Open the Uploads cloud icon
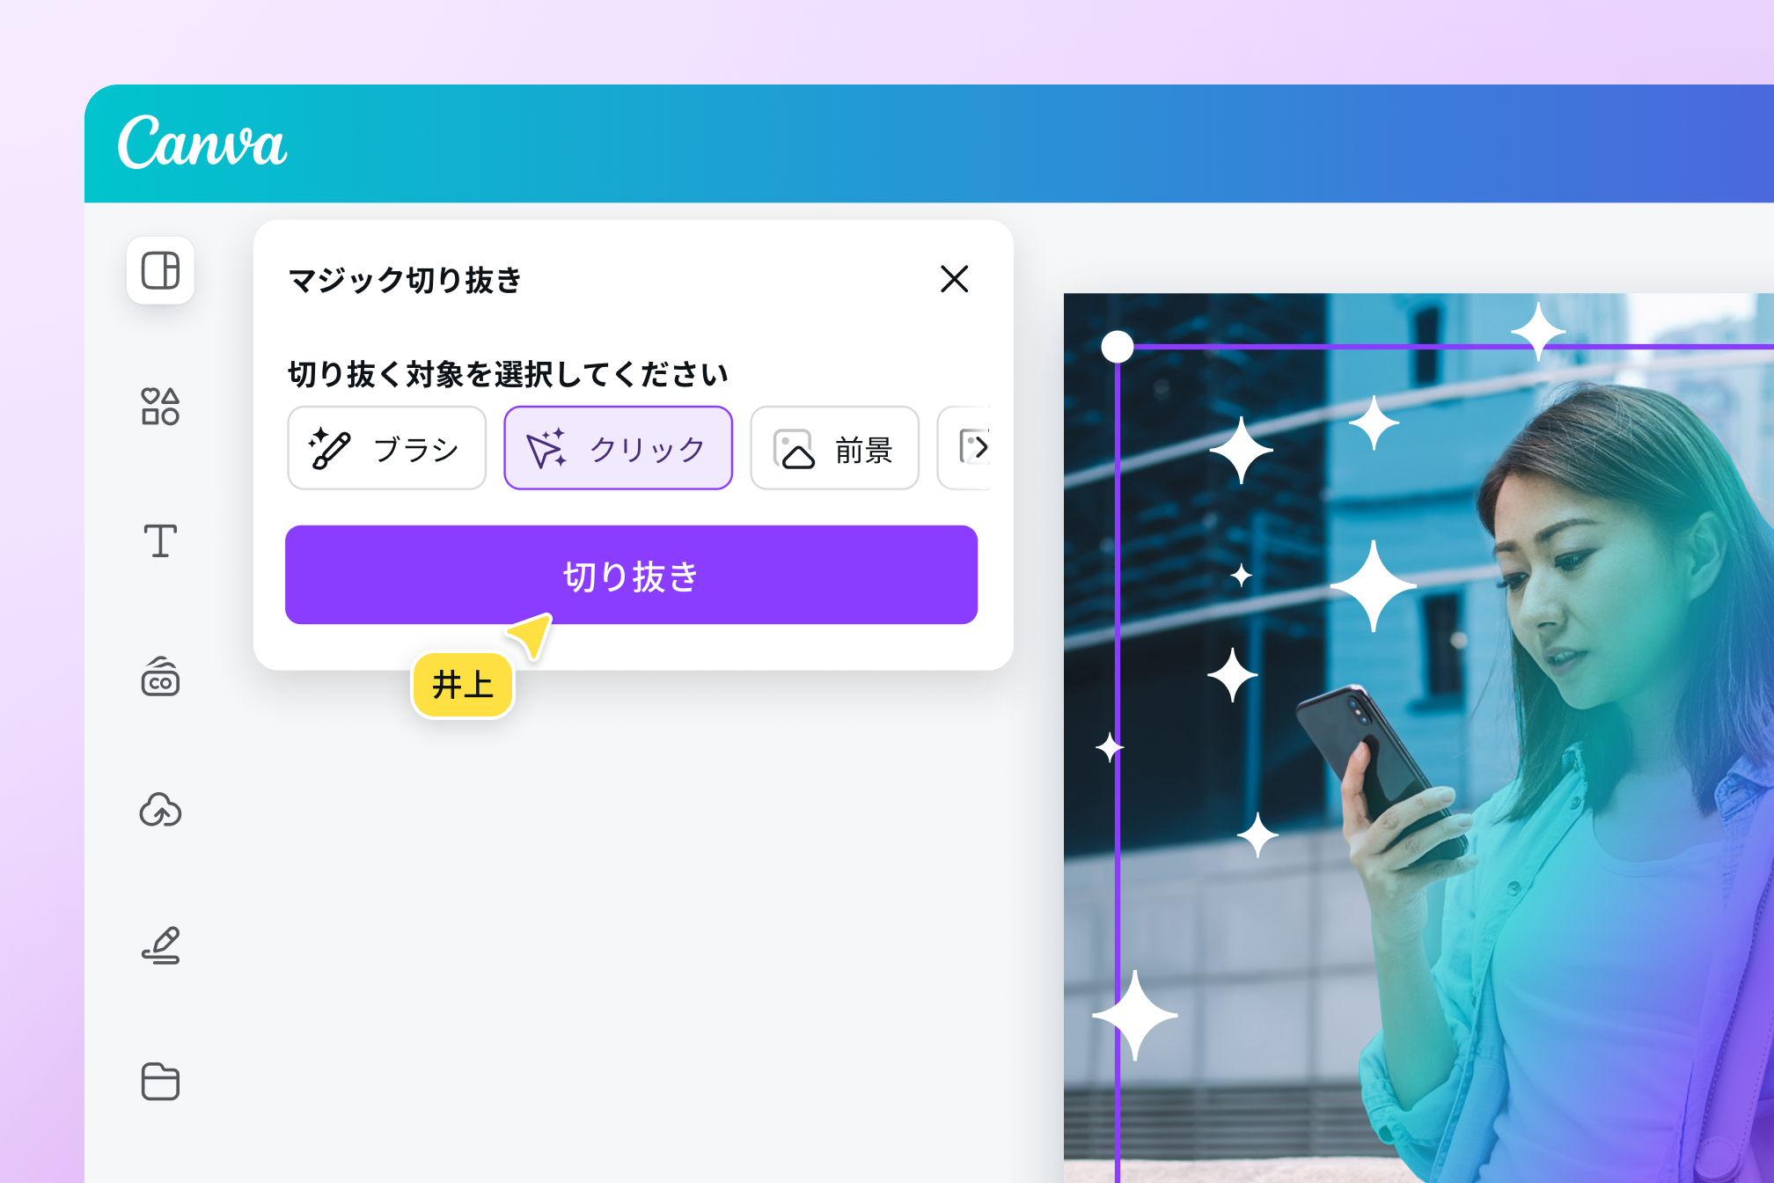This screenshot has height=1183, width=1774. coord(160,810)
